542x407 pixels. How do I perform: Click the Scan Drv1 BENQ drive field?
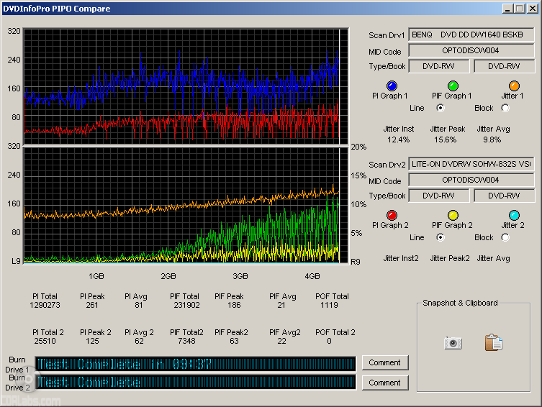click(x=471, y=35)
